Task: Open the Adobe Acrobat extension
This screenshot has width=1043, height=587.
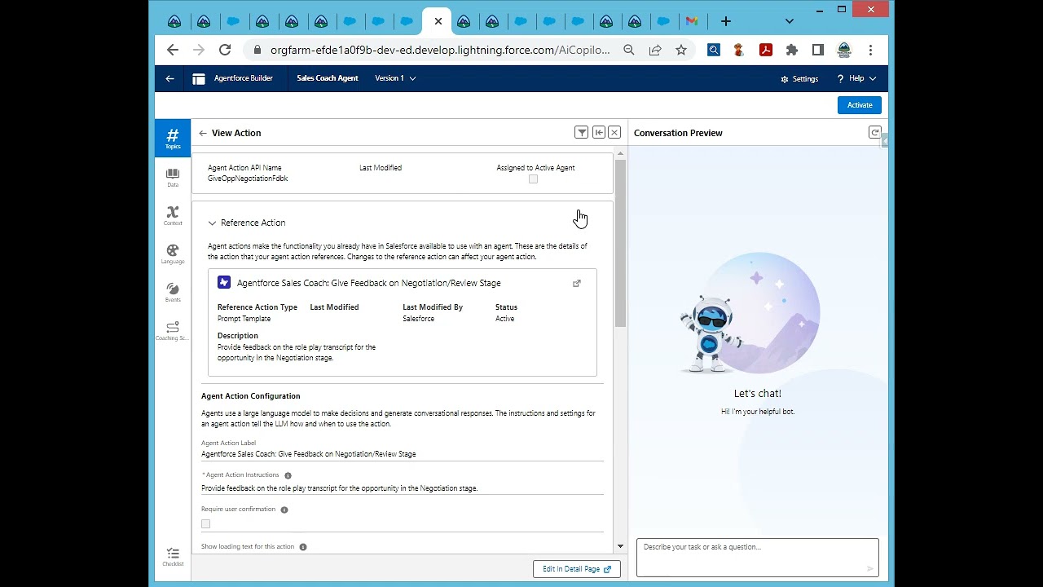Action: 766,50
